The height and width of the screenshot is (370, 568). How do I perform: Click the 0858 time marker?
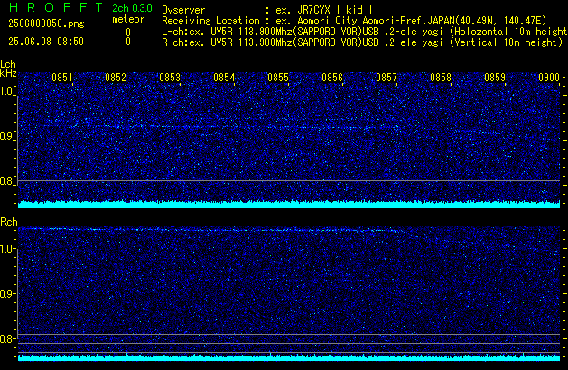[441, 78]
